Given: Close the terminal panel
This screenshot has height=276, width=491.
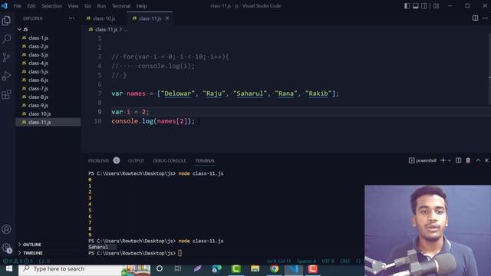Looking at the screenshot, I should 486,160.
